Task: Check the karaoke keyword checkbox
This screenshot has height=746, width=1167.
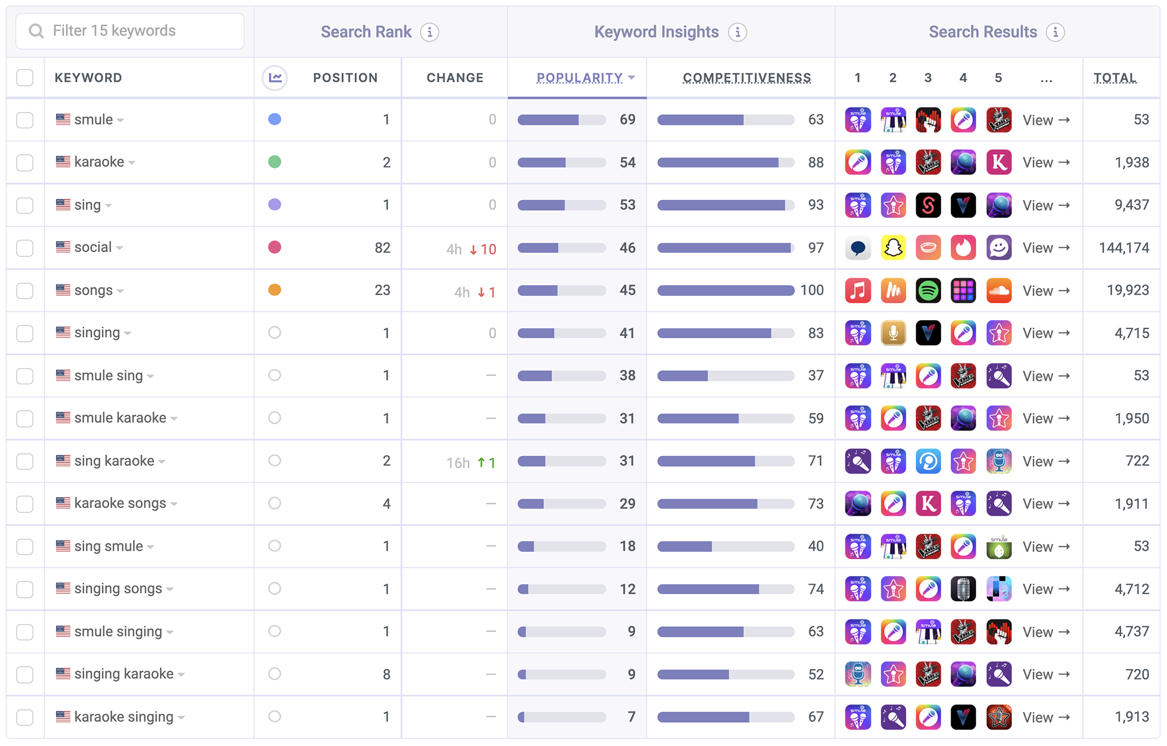Action: click(x=25, y=163)
